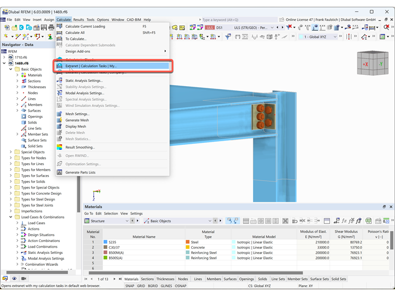Expand the Materials tree node
Screen dimensions: 395x296
pyautogui.click(x=17, y=75)
